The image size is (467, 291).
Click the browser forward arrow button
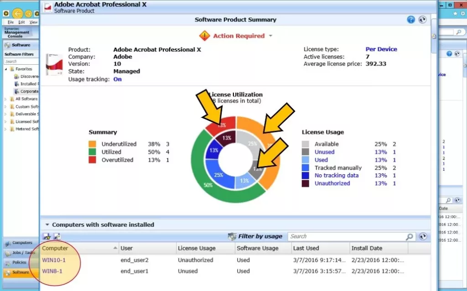pos(28,14)
